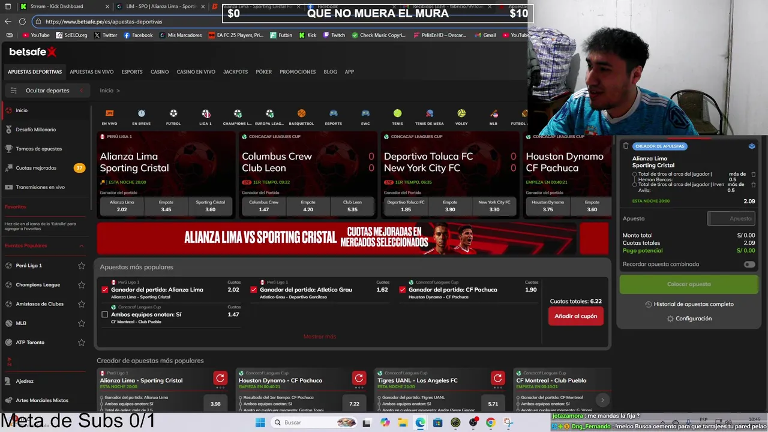The height and width of the screenshot is (432, 768).
Task: Click the Windows taskbar Buscar search box
Action: coord(313,422)
